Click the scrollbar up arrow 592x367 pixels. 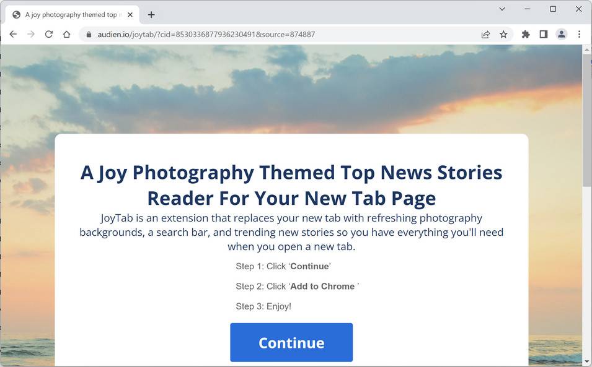coord(586,50)
